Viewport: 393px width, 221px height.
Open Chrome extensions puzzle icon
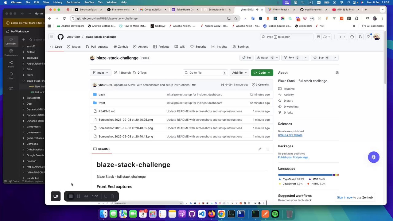[x=356, y=18]
